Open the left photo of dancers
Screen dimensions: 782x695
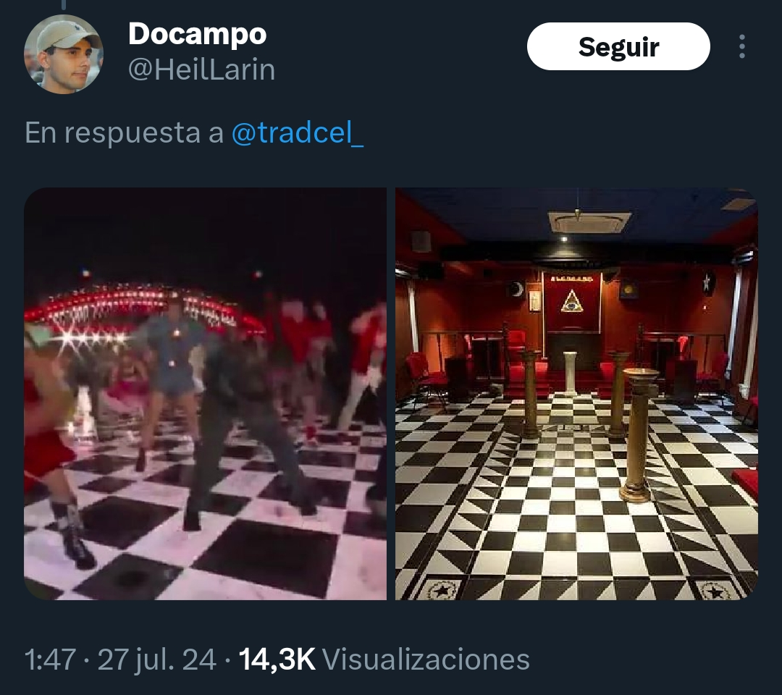pyautogui.click(x=205, y=394)
